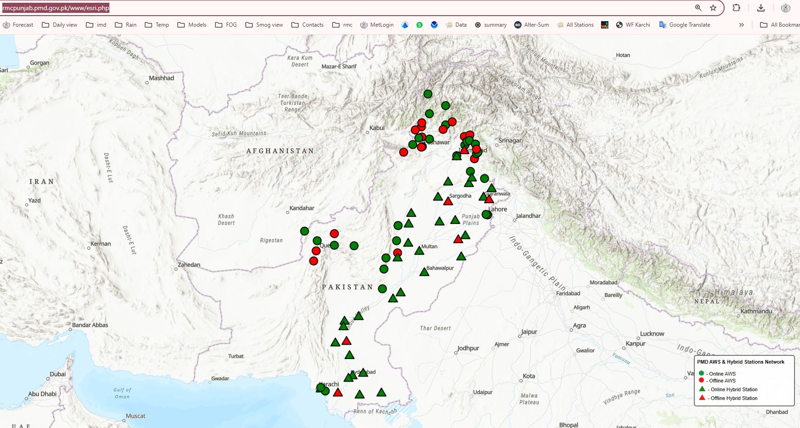Open the Weather Underground bookmark icon
Image resolution: width=800 pixels, height=428 pixels.
tap(605, 25)
